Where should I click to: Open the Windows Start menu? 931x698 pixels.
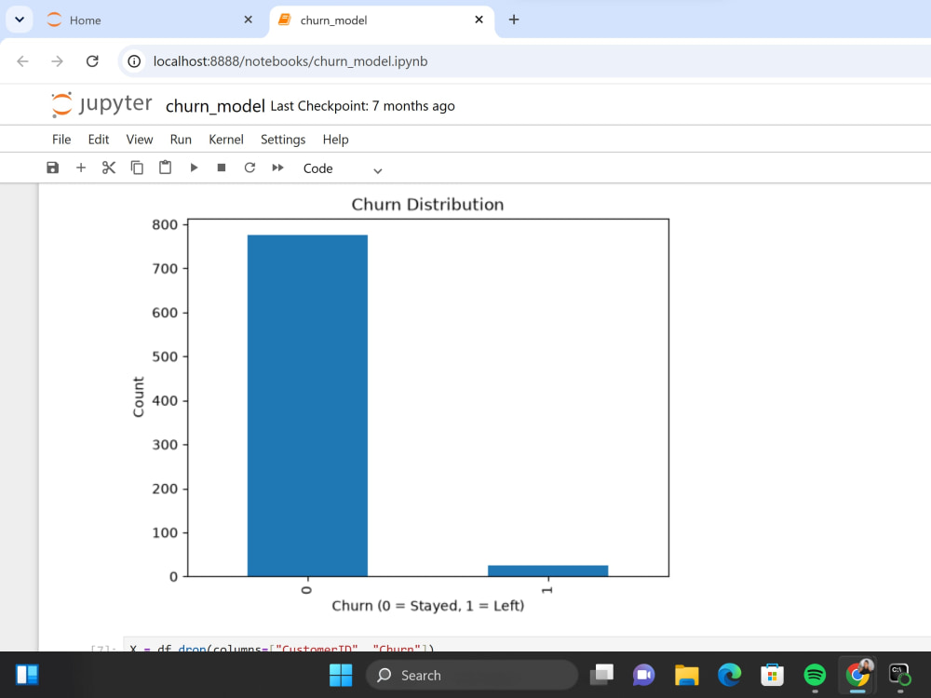(x=341, y=675)
